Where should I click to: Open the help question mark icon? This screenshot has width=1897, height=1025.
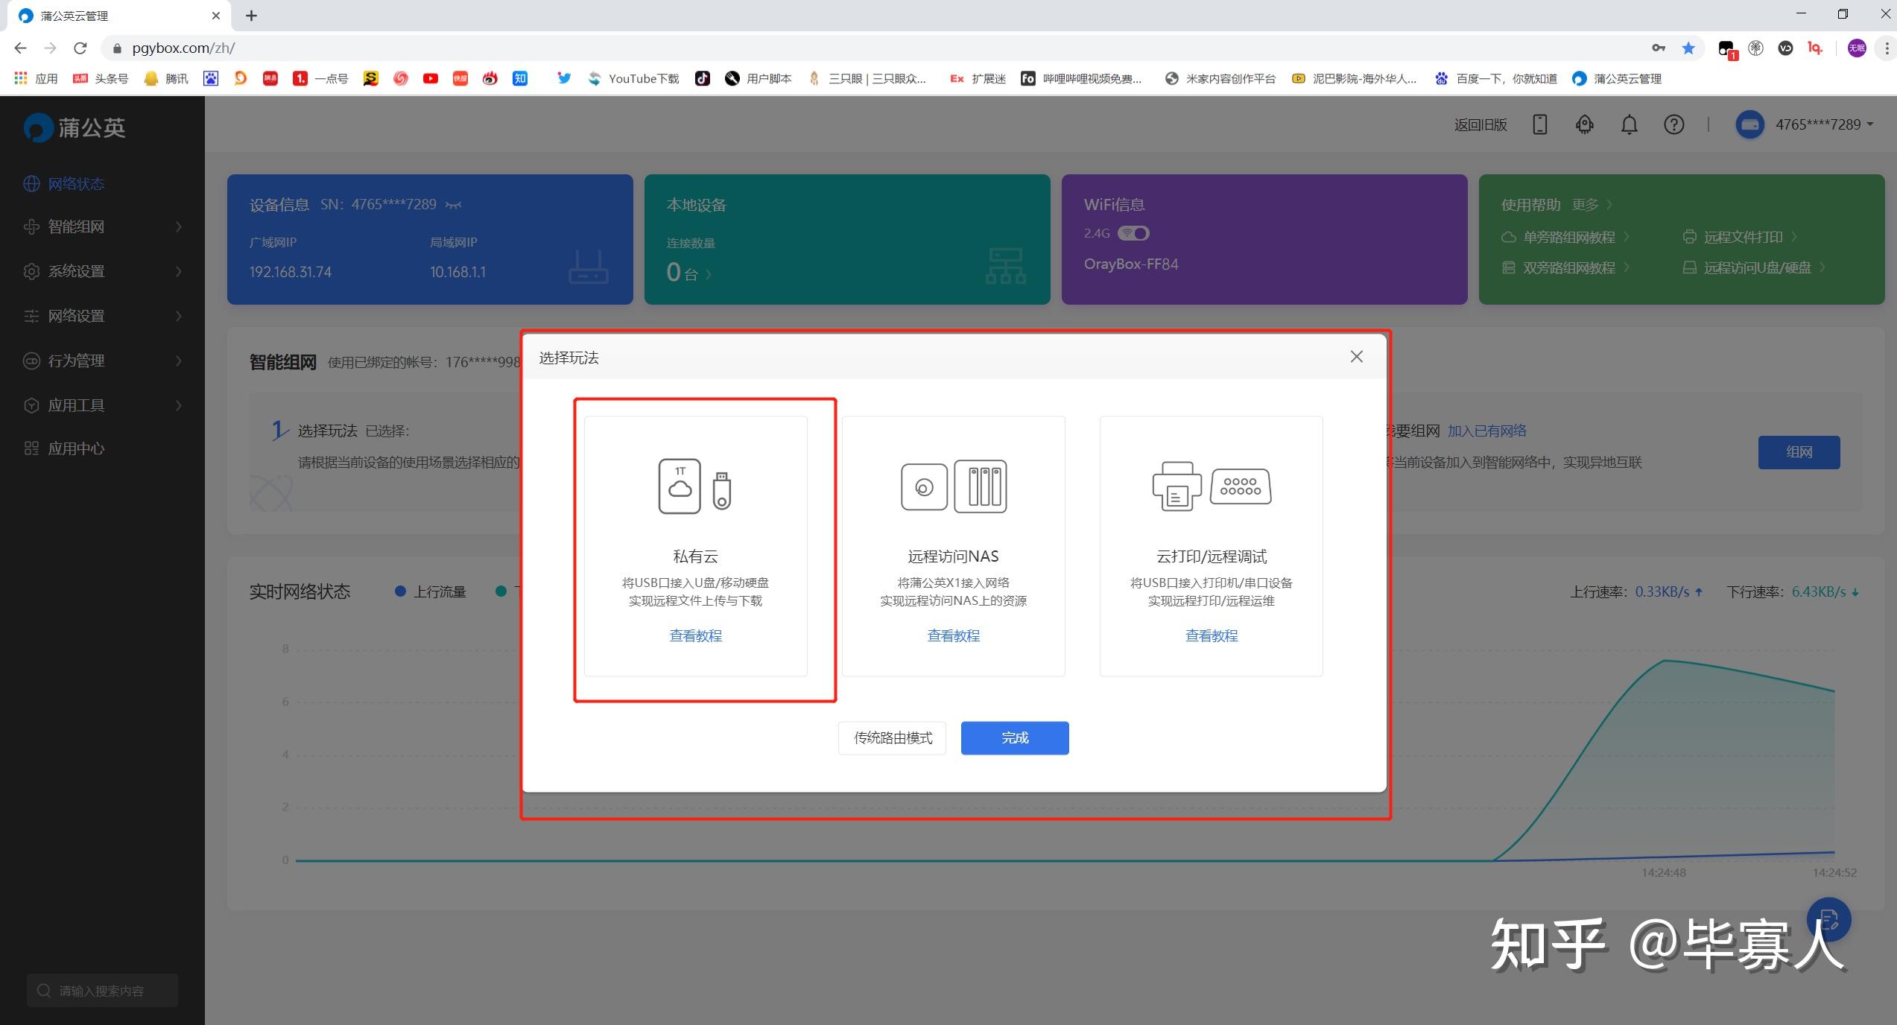[x=1673, y=124]
